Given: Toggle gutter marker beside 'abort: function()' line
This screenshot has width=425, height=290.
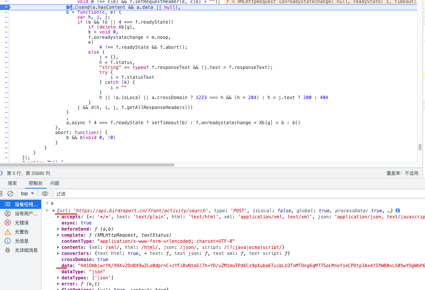Looking at the screenshot, I should coord(6,133).
